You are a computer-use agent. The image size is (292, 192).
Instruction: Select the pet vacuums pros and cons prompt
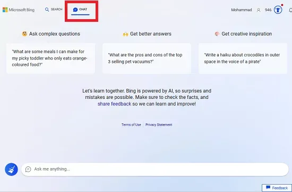pyautogui.click(x=147, y=58)
